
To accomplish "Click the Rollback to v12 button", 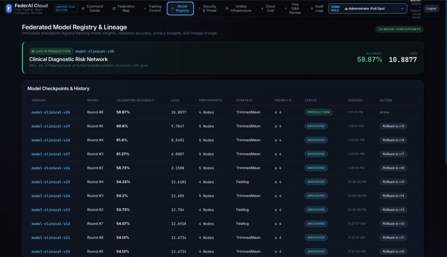I will pyautogui.click(x=393, y=223).
